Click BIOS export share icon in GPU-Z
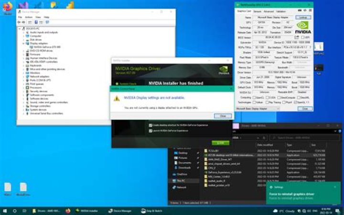This screenshot has width=344, height=215. 297,37
